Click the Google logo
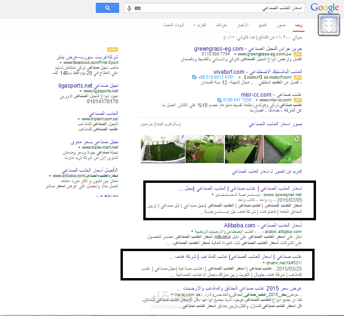344x316 pixels. [325, 8]
